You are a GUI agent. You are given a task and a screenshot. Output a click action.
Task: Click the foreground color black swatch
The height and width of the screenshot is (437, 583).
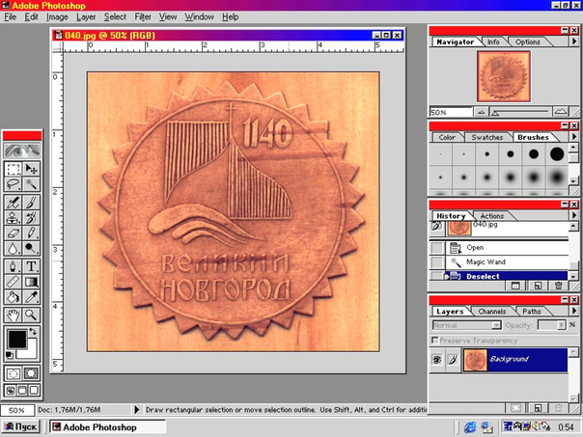pyautogui.click(x=17, y=339)
